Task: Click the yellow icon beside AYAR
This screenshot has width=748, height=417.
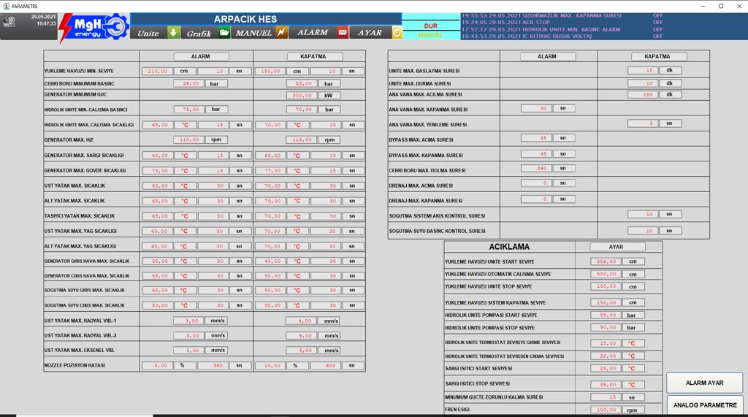Action: pyautogui.click(x=397, y=33)
